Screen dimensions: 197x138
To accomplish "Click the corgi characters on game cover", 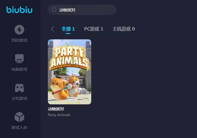I will pyautogui.click(x=65, y=87).
